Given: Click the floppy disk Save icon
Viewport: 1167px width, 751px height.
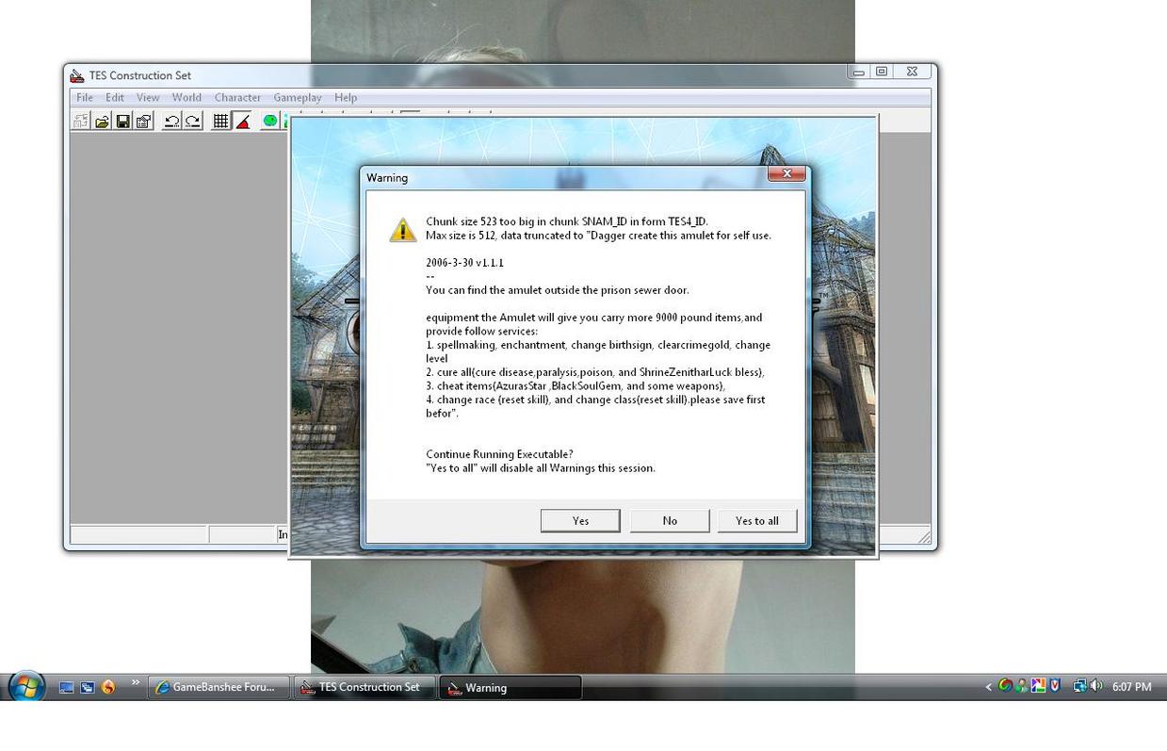Looking at the screenshot, I should 122,121.
